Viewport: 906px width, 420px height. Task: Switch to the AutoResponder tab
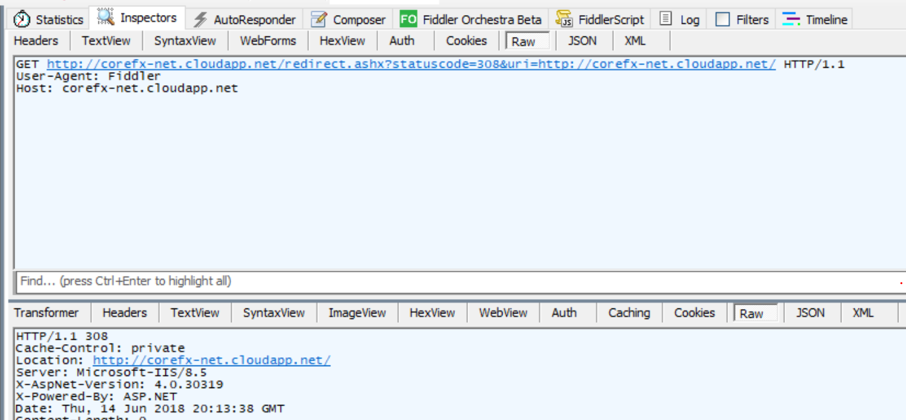click(x=245, y=19)
